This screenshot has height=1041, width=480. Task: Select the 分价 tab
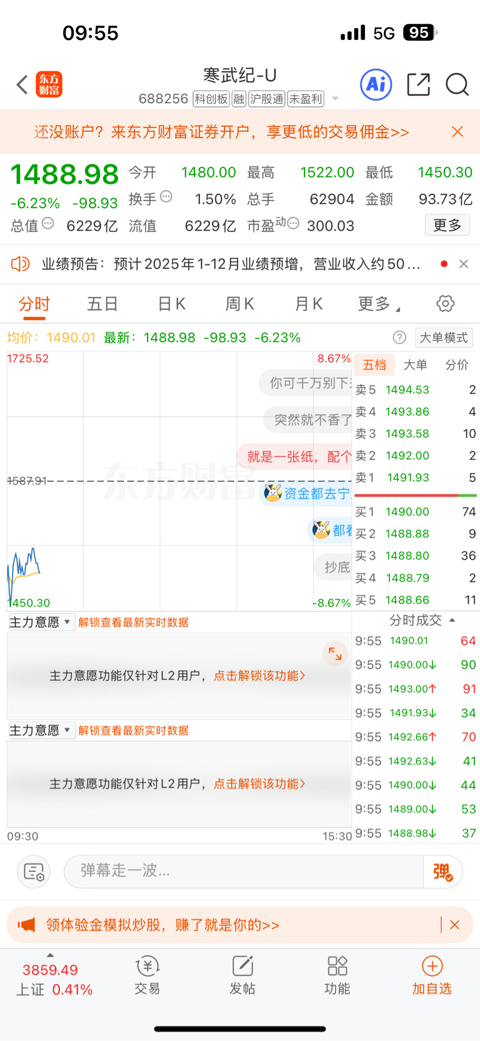457,365
